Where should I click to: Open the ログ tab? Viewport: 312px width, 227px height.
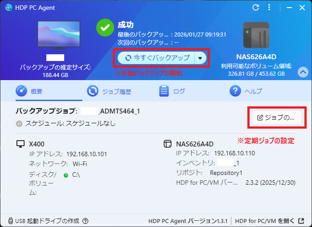click(x=172, y=91)
